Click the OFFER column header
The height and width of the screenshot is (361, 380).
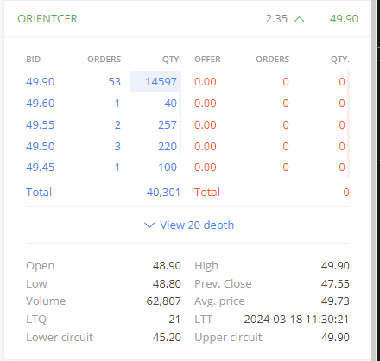click(x=207, y=60)
